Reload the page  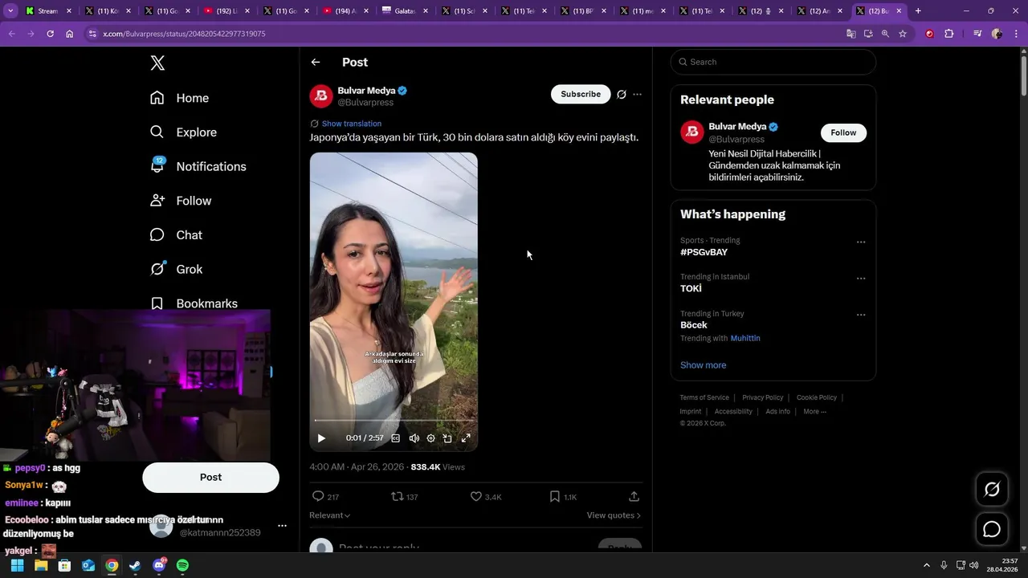click(50, 34)
